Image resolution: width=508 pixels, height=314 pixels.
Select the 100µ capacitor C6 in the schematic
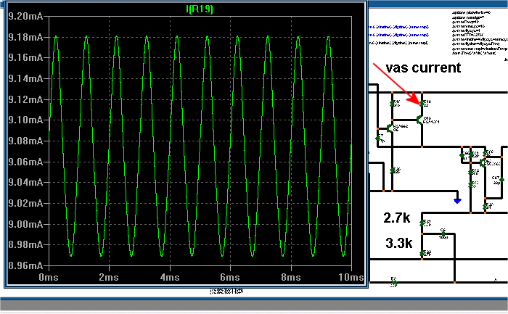(443, 234)
